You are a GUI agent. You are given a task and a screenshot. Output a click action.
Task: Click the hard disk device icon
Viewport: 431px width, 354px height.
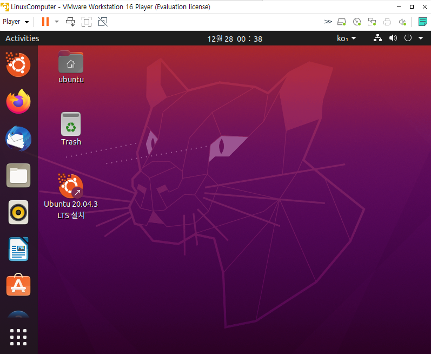[342, 22]
